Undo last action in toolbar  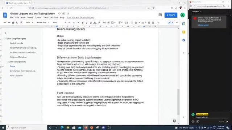5,22
